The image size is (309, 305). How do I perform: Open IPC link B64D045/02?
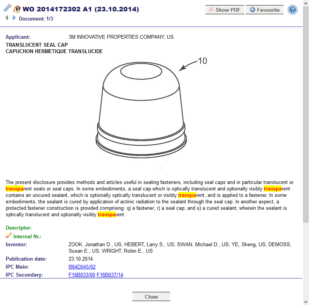[x=82, y=267]
